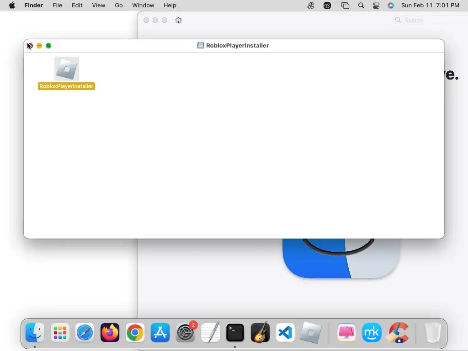Open the Trash from the Dock
468x351 pixels.
[433, 333]
